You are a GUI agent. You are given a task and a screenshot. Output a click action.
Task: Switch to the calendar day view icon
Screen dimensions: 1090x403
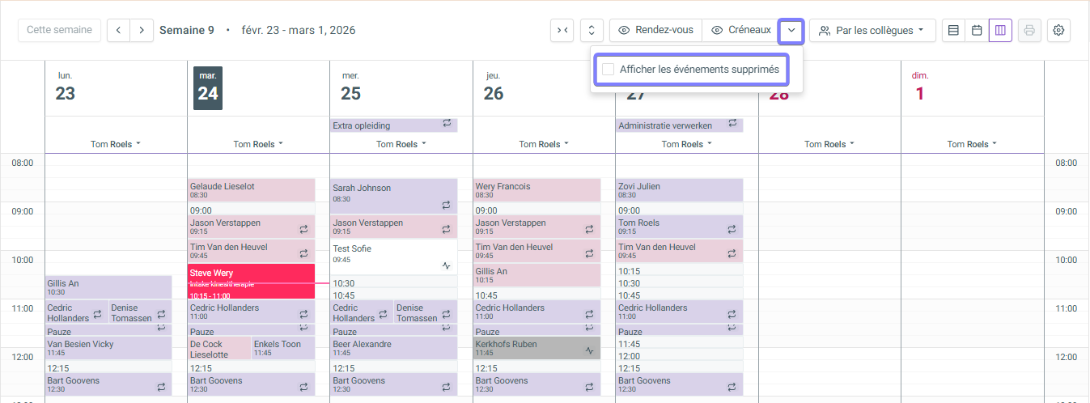pyautogui.click(x=977, y=31)
